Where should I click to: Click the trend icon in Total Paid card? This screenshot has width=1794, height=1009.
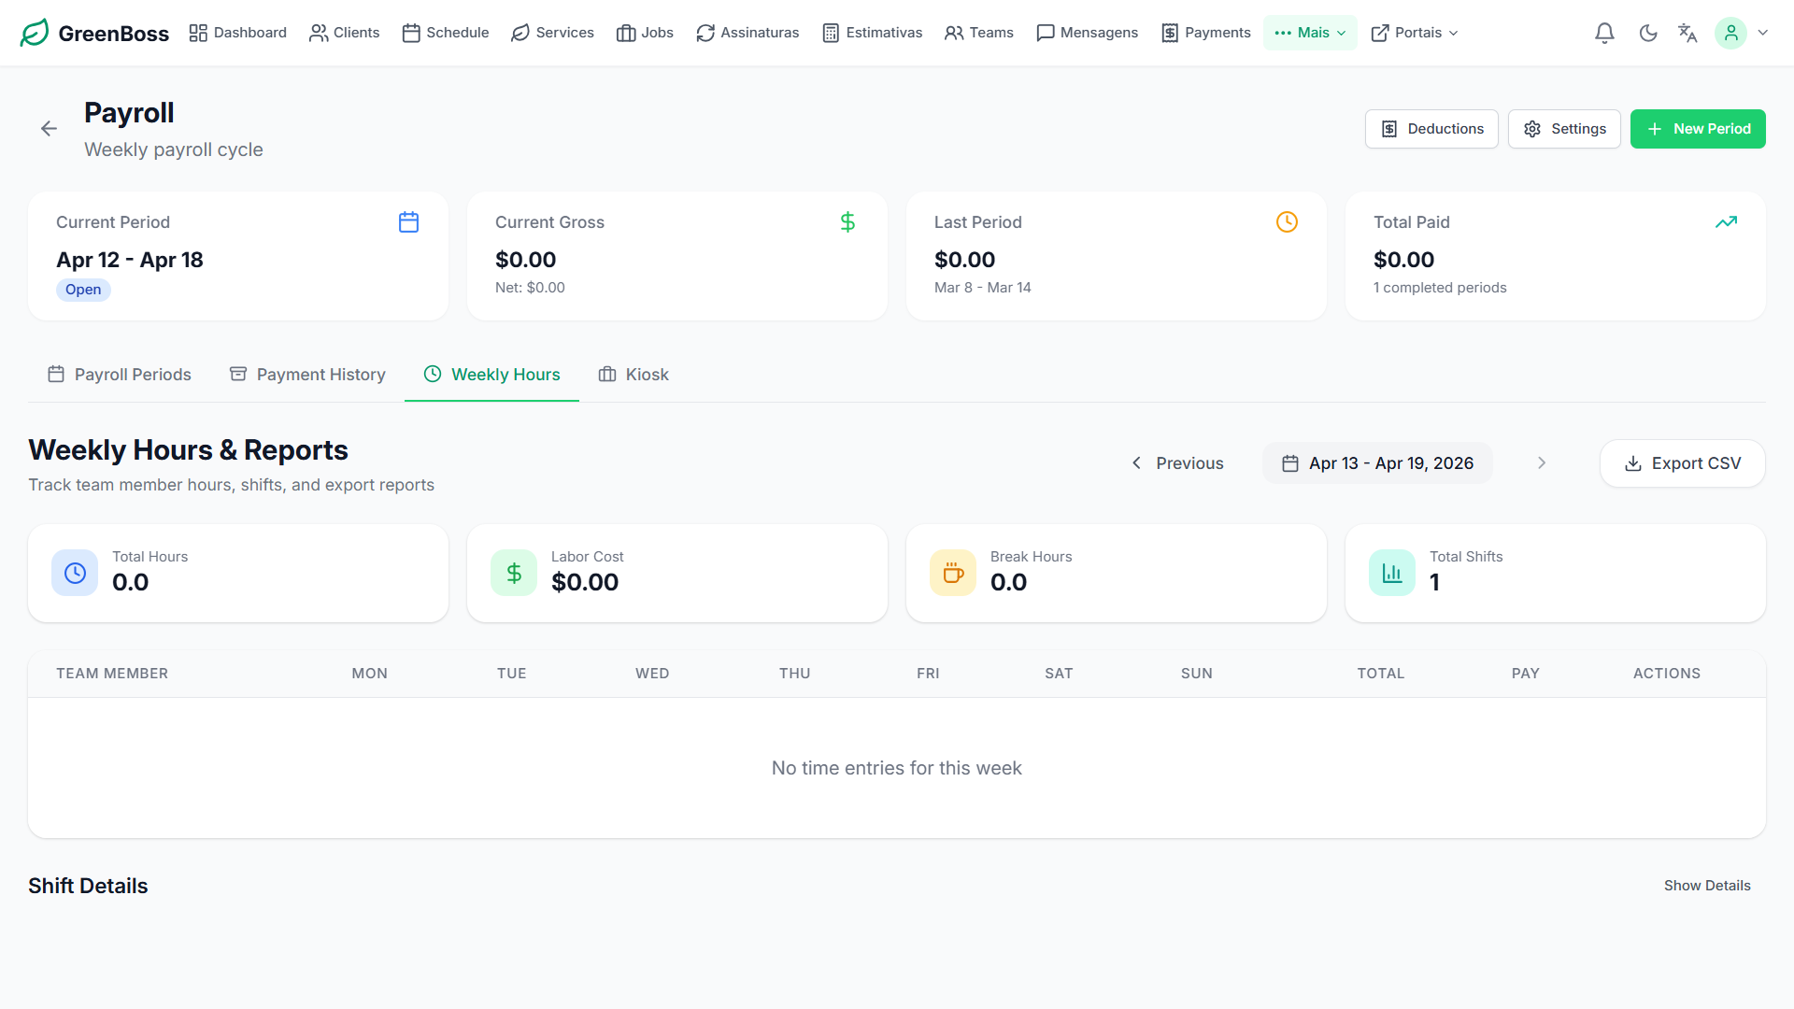pyautogui.click(x=1726, y=222)
